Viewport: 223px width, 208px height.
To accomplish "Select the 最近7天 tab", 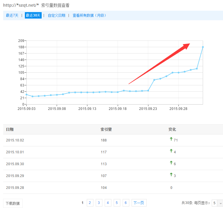I will coord(12,15).
